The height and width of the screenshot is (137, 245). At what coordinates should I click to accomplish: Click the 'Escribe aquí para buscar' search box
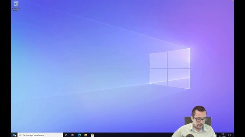(x=40, y=135)
